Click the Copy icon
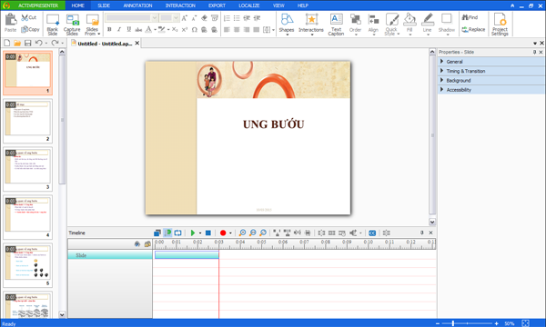546x327 pixels. point(30,30)
